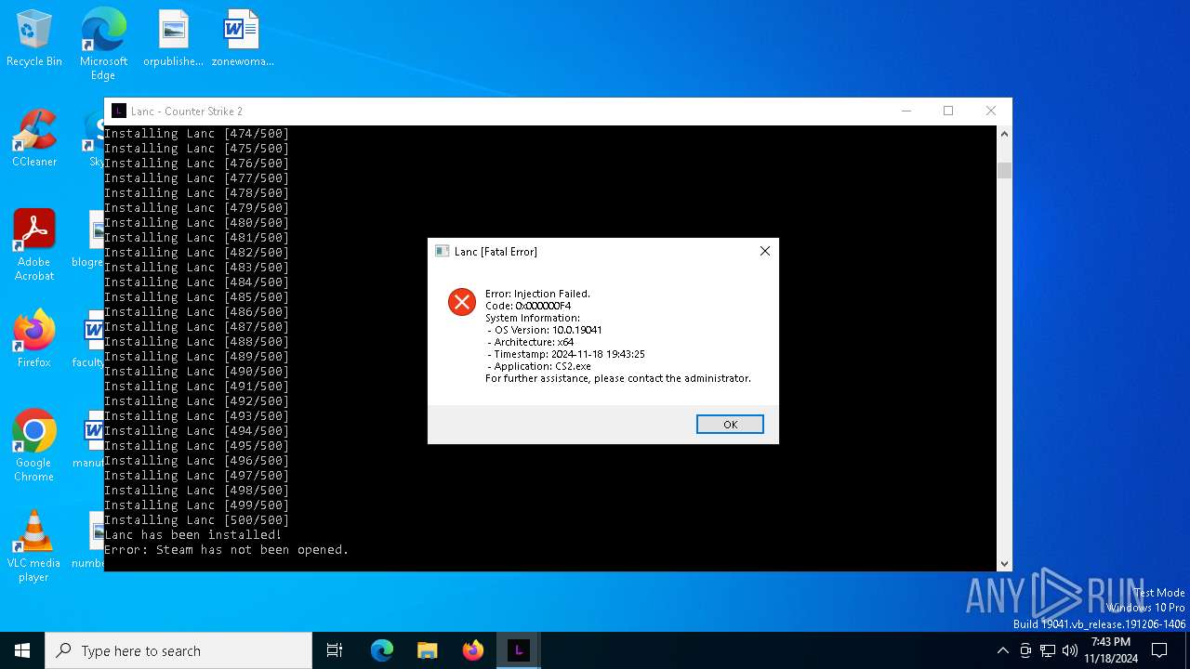Open Task View on the taskbar
The image size is (1190, 669).
pos(335,650)
